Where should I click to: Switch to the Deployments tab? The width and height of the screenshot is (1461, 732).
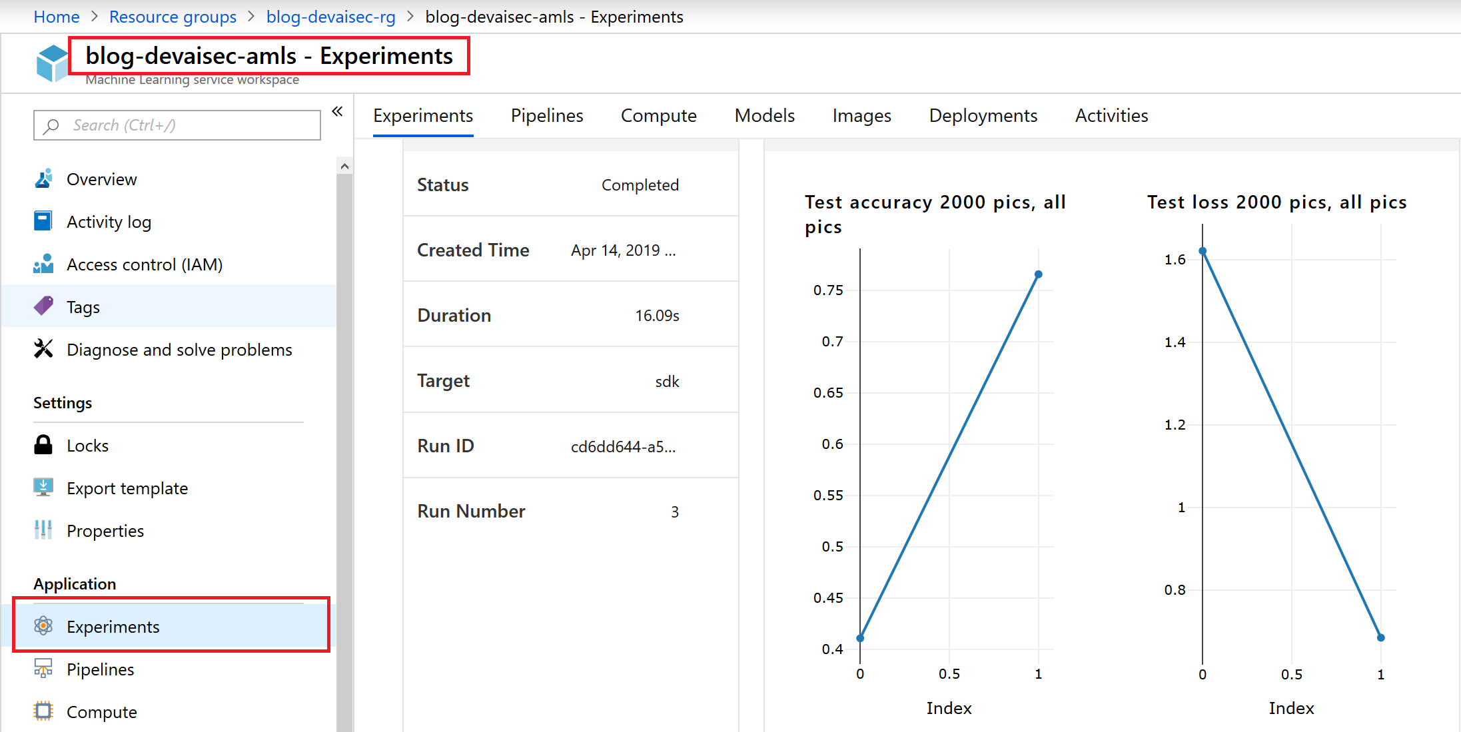pyautogui.click(x=983, y=116)
